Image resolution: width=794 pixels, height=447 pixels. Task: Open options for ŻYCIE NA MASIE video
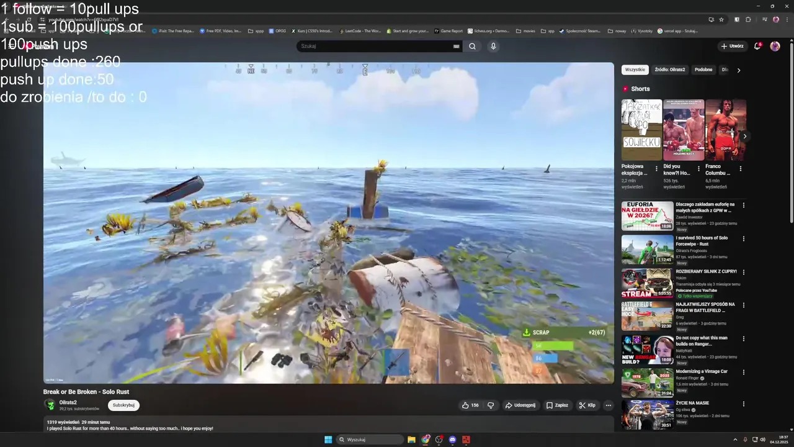[x=743, y=404]
